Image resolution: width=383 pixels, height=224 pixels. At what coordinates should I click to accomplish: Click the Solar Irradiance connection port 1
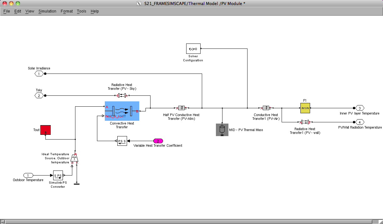(39, 74)
